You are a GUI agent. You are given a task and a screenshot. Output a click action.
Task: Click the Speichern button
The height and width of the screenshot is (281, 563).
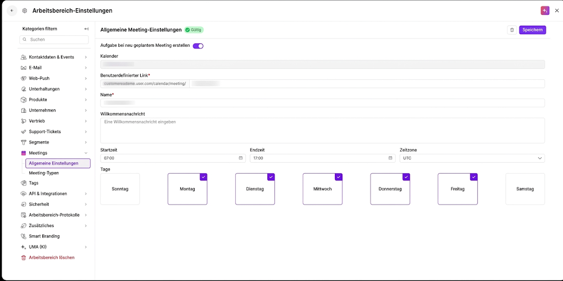click(532, 30)
